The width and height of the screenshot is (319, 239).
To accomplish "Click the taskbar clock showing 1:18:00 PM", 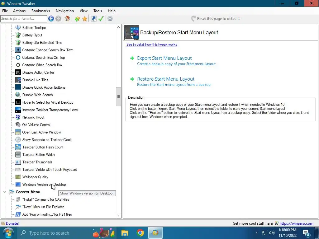I will [287, 230].
